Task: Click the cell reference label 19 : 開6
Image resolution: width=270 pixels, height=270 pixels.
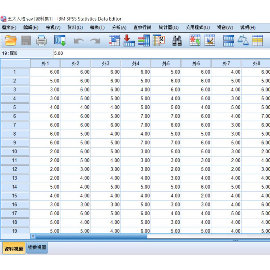Action: coord(10,53)
